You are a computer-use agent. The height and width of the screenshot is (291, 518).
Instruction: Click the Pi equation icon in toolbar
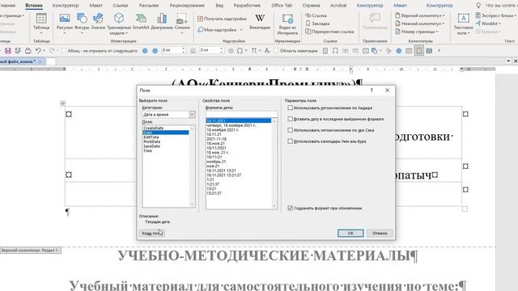click(253, 51)
